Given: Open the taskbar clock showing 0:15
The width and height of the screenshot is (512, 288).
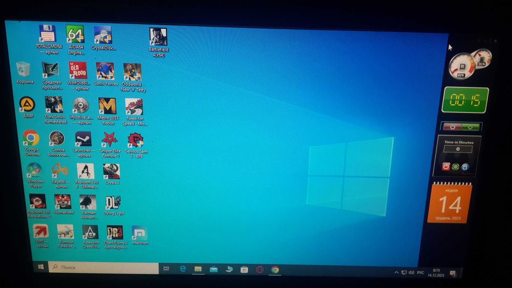Looking at the screenshot, I should tap(436, 273).
